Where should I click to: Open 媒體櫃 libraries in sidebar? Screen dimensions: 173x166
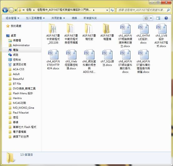15,40
